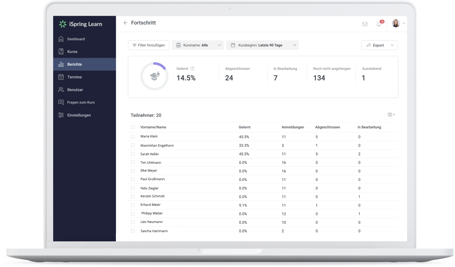Open the Dashboard section in the sidebar
The width and height of the screenshot is (455, 267).
(75, 39)
